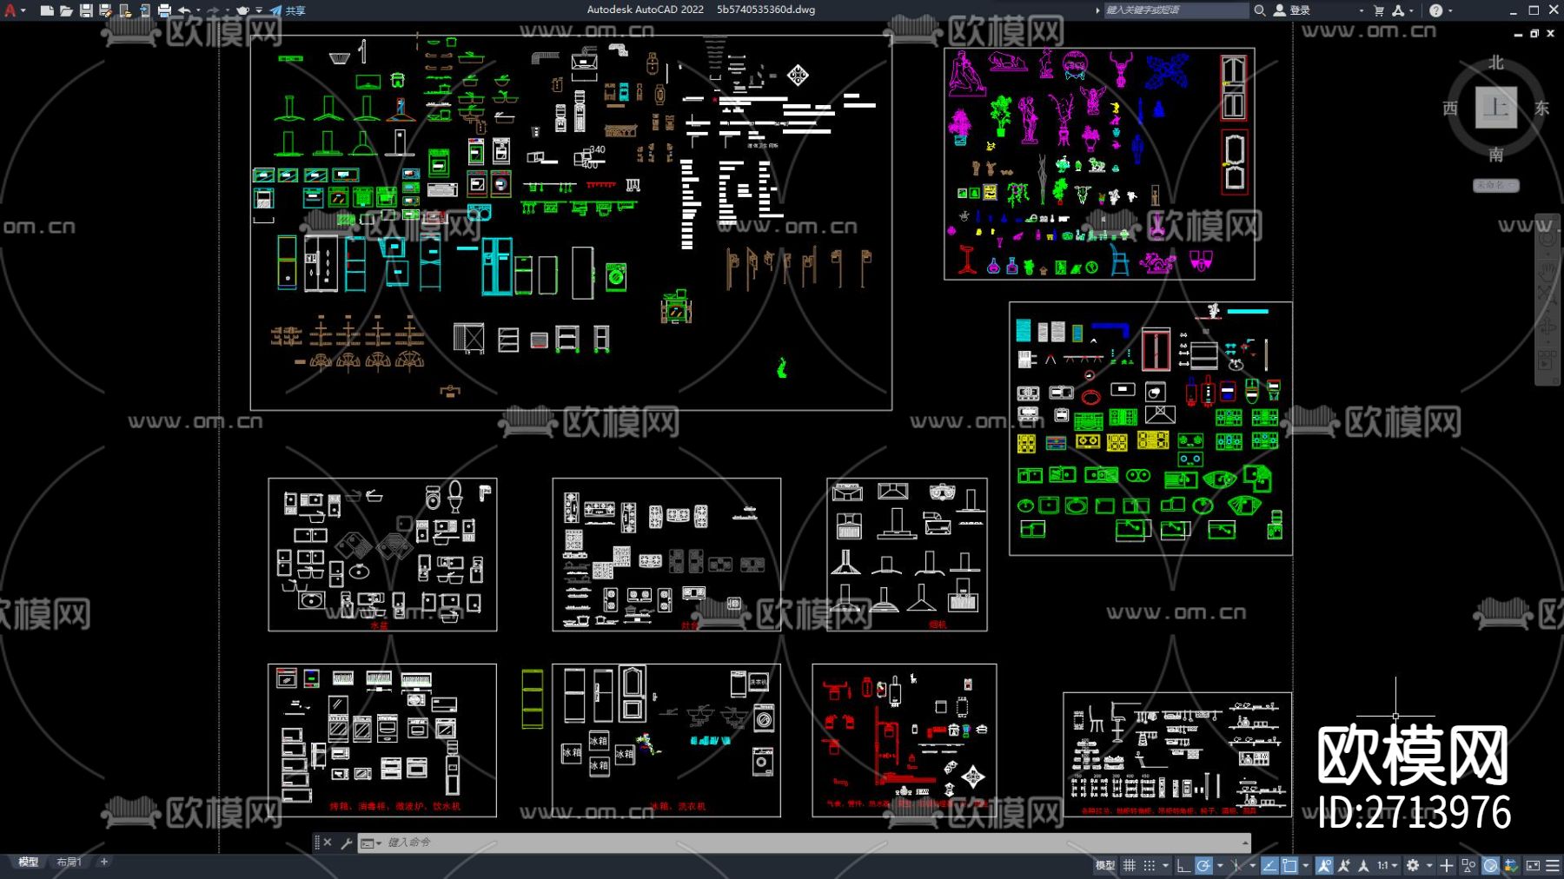Image resolution: width=1564 pixels, height=879 pixels.
Task: Toggle the drawing grid display
Action: 1130,865
